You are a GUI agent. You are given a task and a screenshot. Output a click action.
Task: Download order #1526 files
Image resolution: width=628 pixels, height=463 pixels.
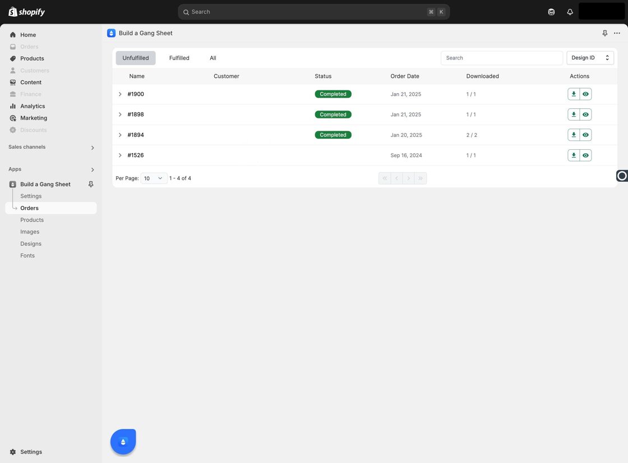click(574, 155)
